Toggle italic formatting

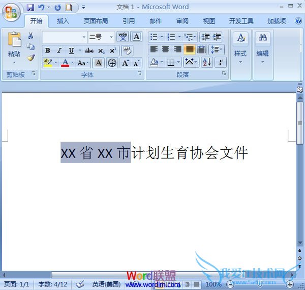(x=59, y=50)
